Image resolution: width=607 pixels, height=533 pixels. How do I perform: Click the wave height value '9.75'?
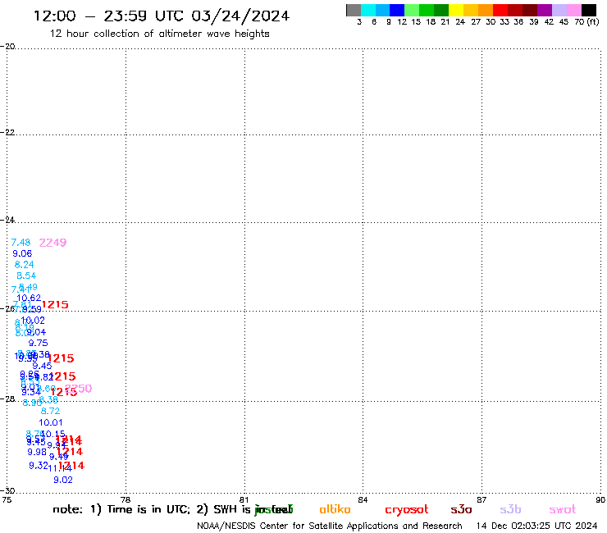coord(38,344)
